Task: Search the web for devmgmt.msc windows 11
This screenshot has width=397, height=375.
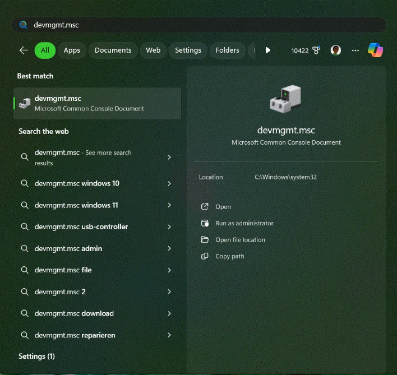Action: (97, 205)
